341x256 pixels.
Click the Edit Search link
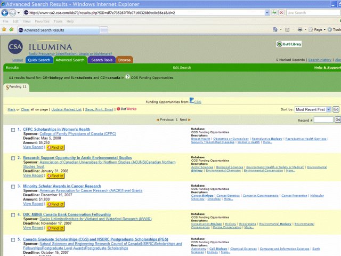point(182,68)
